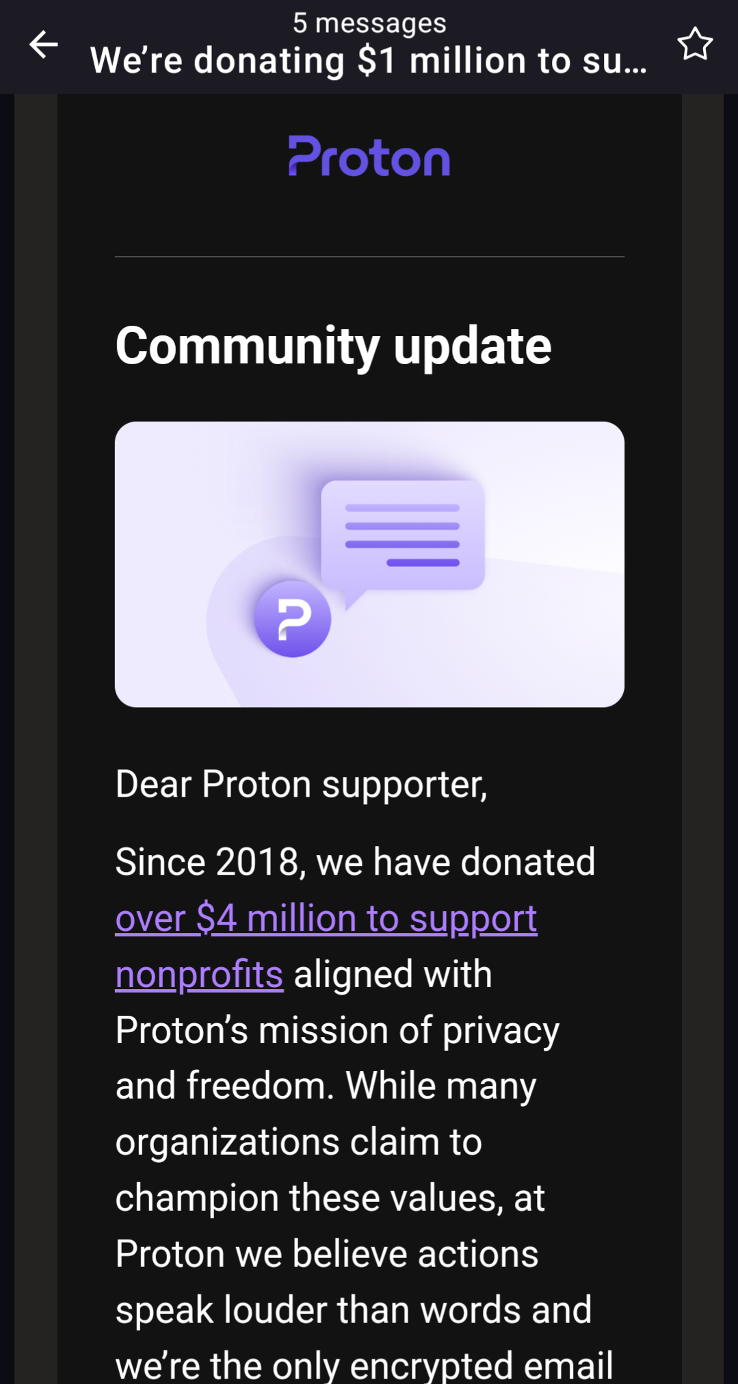Tap the "organizations claim to" line

click(x=298, y=1142)
